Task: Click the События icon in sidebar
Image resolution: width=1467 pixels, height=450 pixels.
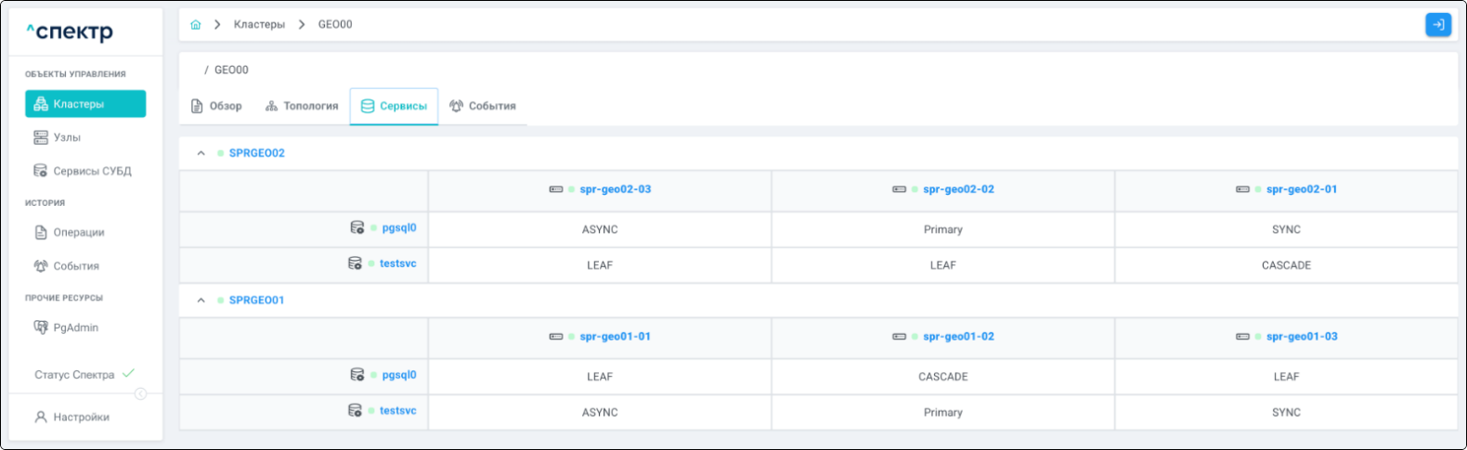Action: point(41,266)
